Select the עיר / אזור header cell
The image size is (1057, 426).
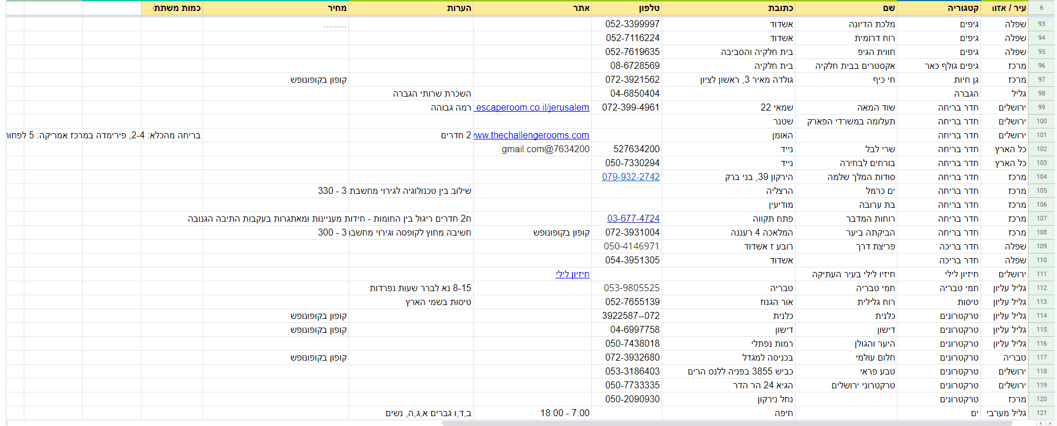coord(1005,8)
